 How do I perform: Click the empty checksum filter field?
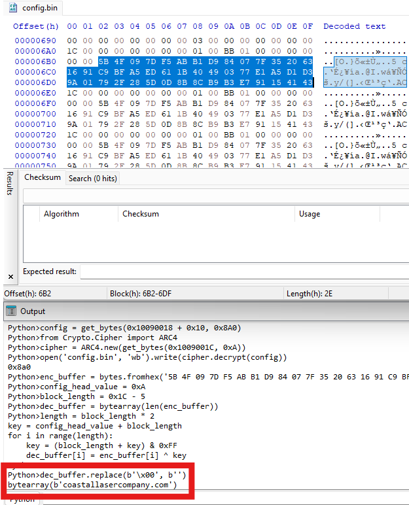(216, 196)
